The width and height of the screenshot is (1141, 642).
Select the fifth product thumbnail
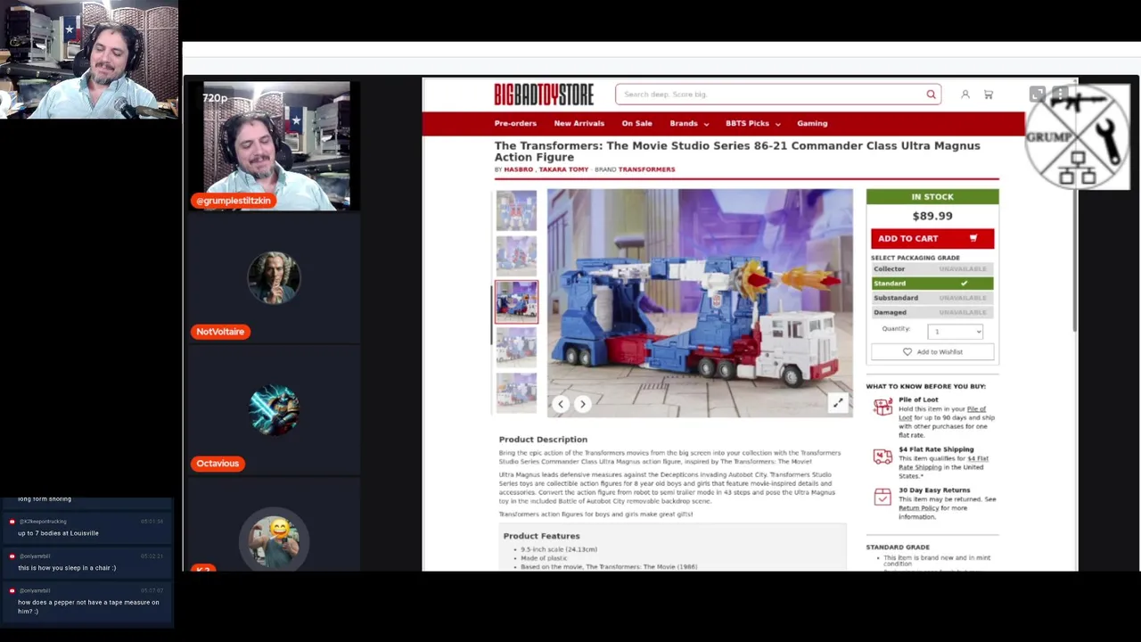517,392
